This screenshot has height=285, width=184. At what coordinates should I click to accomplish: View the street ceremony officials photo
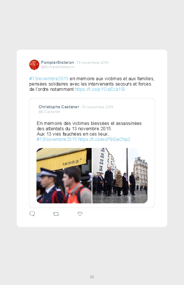click(x=120, y=176)
